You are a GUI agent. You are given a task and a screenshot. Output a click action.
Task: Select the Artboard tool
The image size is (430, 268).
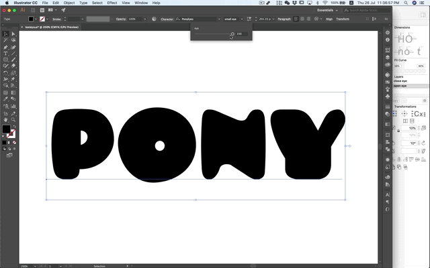point(5,113)
